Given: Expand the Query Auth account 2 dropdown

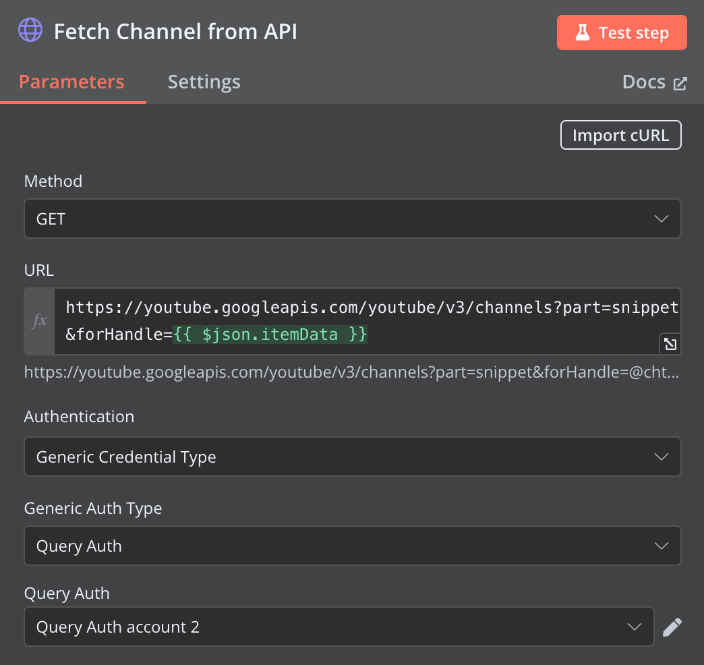Looking at the screenshot, I should point(339,627).
